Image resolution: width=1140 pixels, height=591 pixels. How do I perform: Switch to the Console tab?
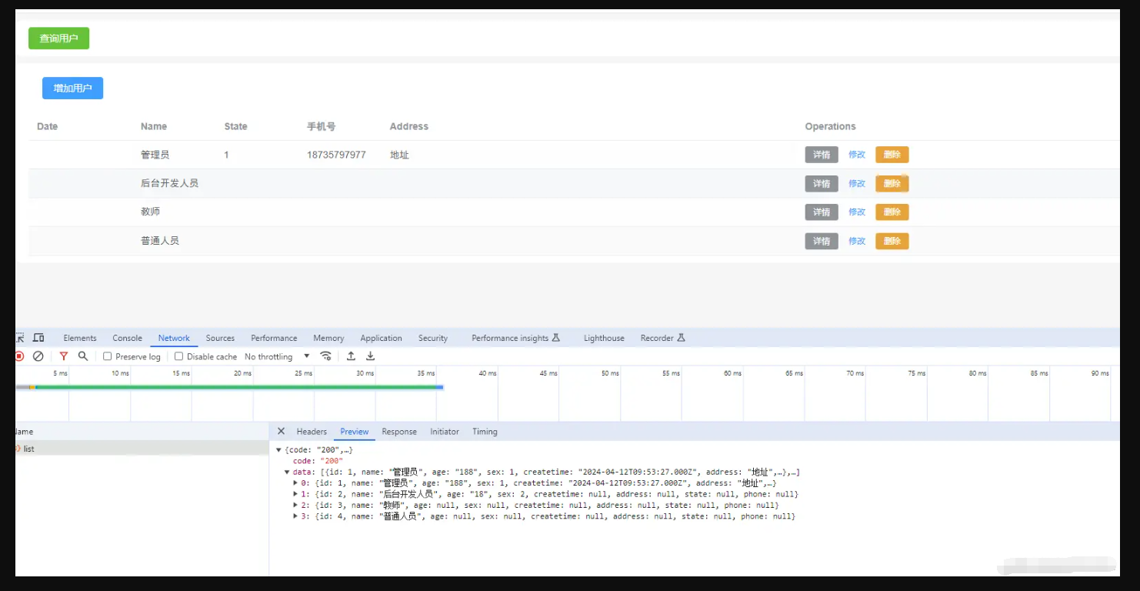point(127,338)
